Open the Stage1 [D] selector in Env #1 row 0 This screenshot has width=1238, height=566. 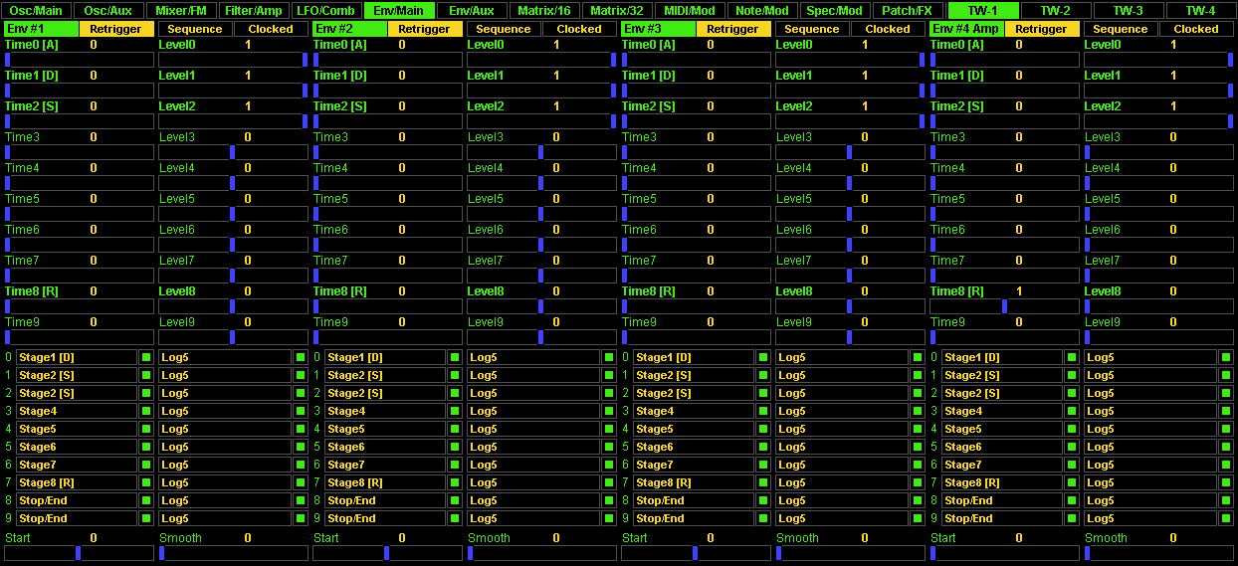click(x=76, y=357)
